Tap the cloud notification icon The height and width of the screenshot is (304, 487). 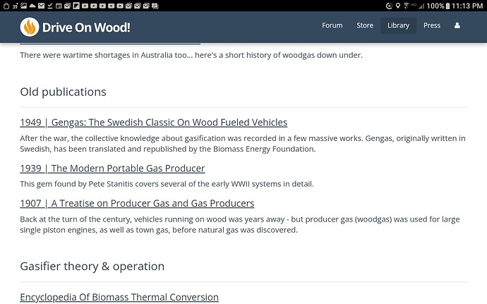(x=32, y=6)
